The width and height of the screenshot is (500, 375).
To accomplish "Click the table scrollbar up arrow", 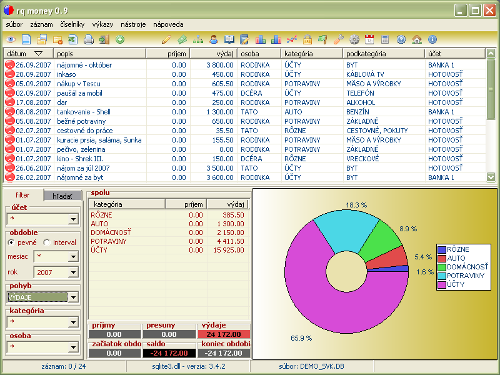I will 491,53.
